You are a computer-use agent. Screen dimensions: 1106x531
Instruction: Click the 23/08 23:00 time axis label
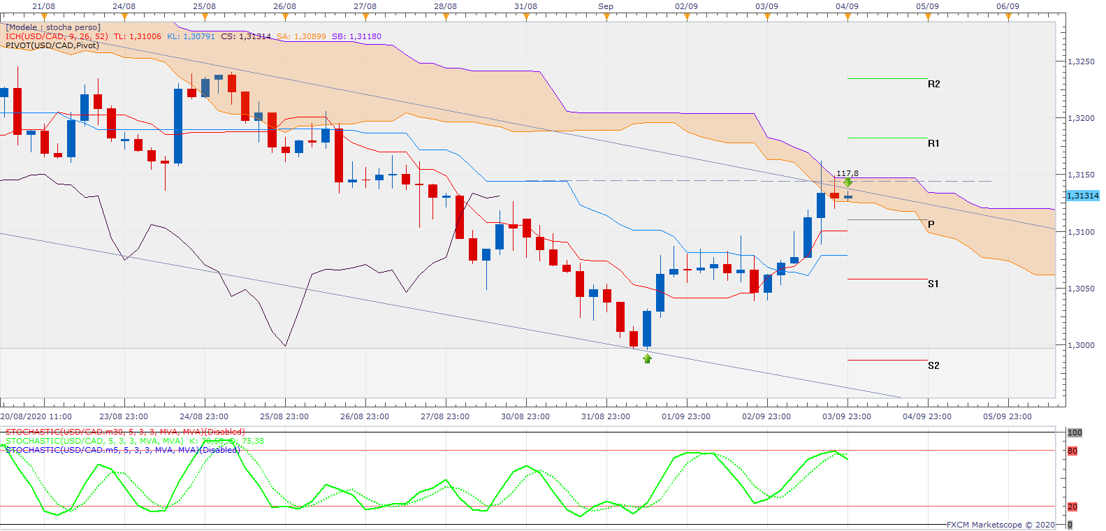[124, 416]
